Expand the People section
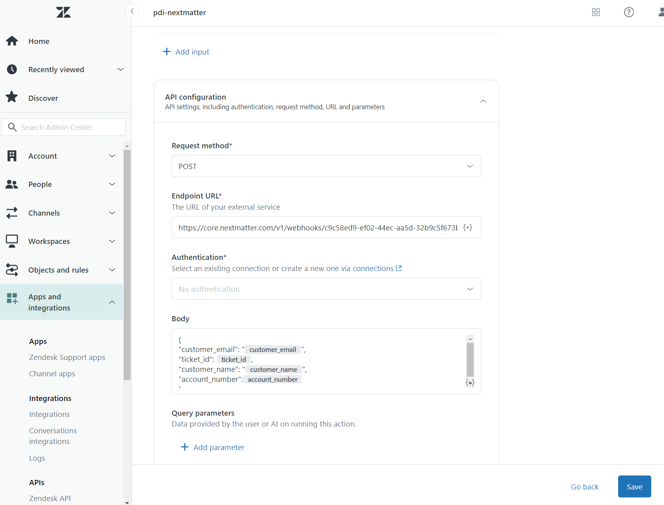The width and height of the screenshot is (664, 505). 113,184
